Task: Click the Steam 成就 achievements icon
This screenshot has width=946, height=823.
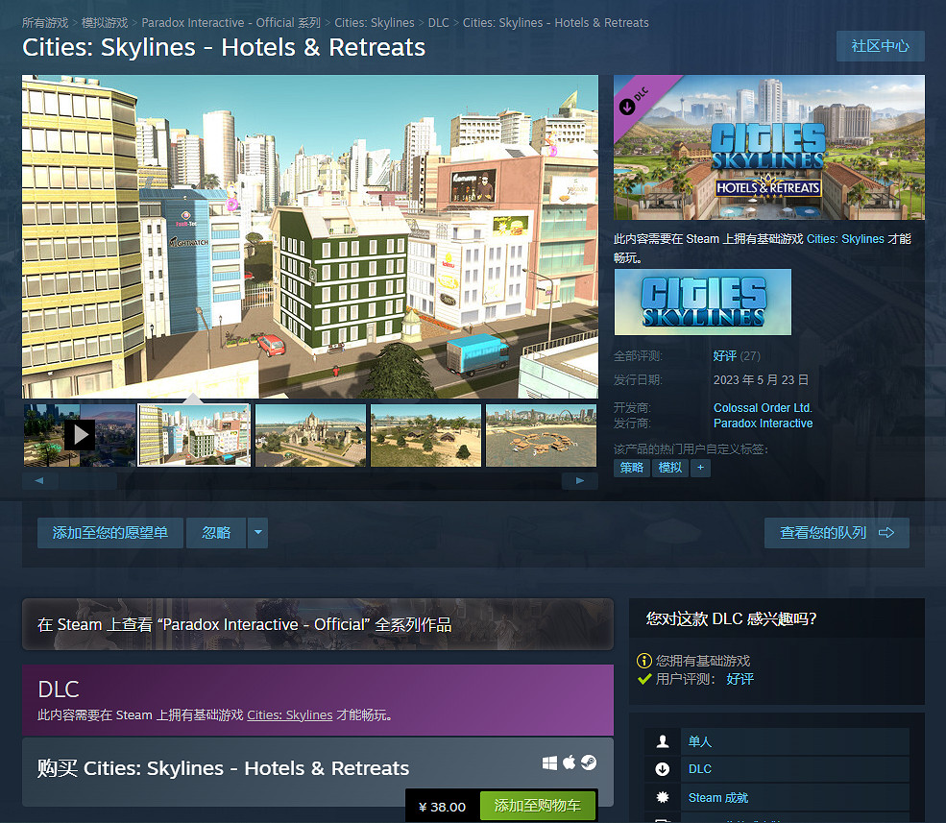Action: pyautogui.click(x=662, y=797)
